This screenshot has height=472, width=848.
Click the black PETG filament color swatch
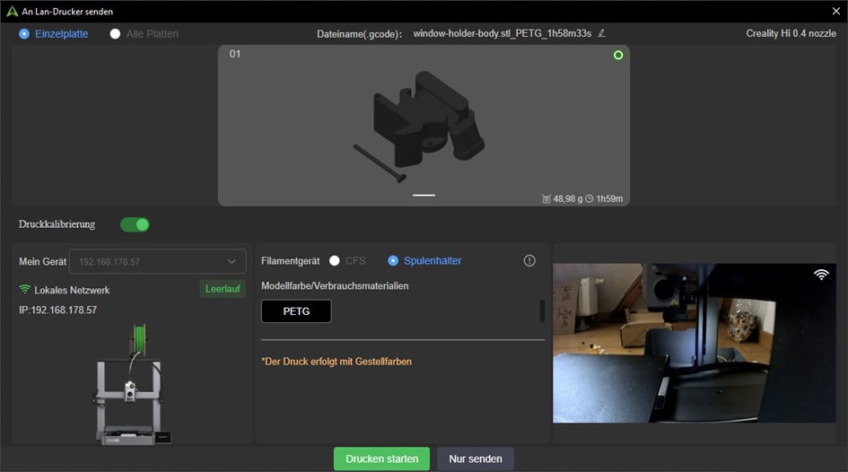pyautogui.click(x=296, y=310)
